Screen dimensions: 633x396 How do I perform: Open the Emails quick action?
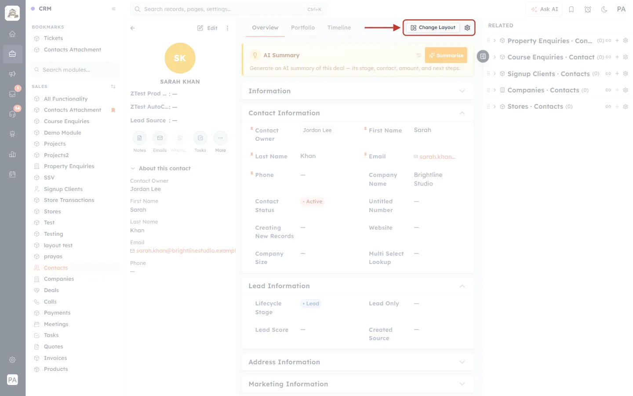click(160, 138)
